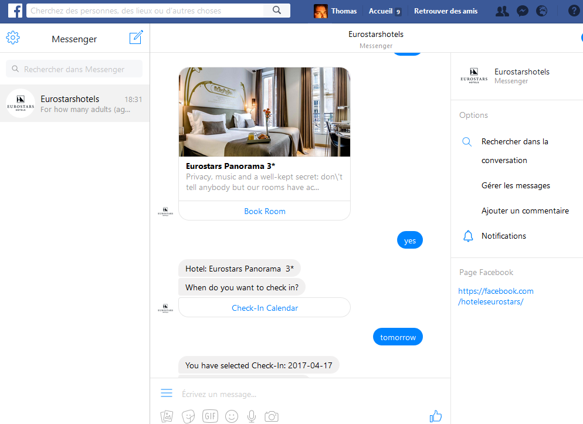Click the Eurostars Panorama 3* card title
The image size is (583, 424).
[x=231, y=166]
